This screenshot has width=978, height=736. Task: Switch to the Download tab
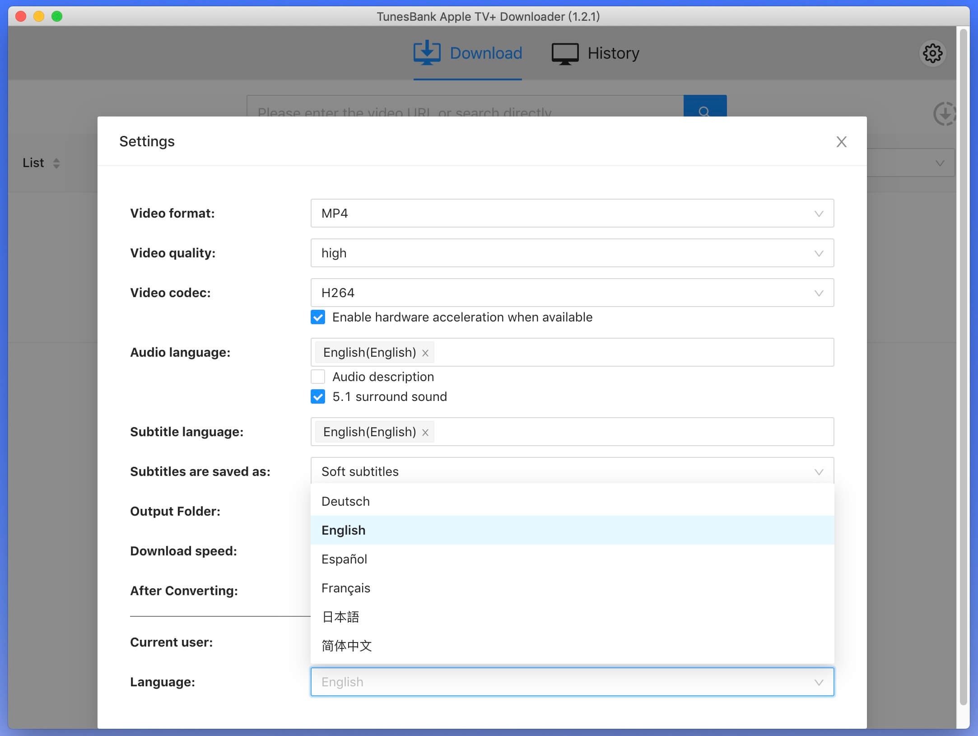click(x=468, y=53)
